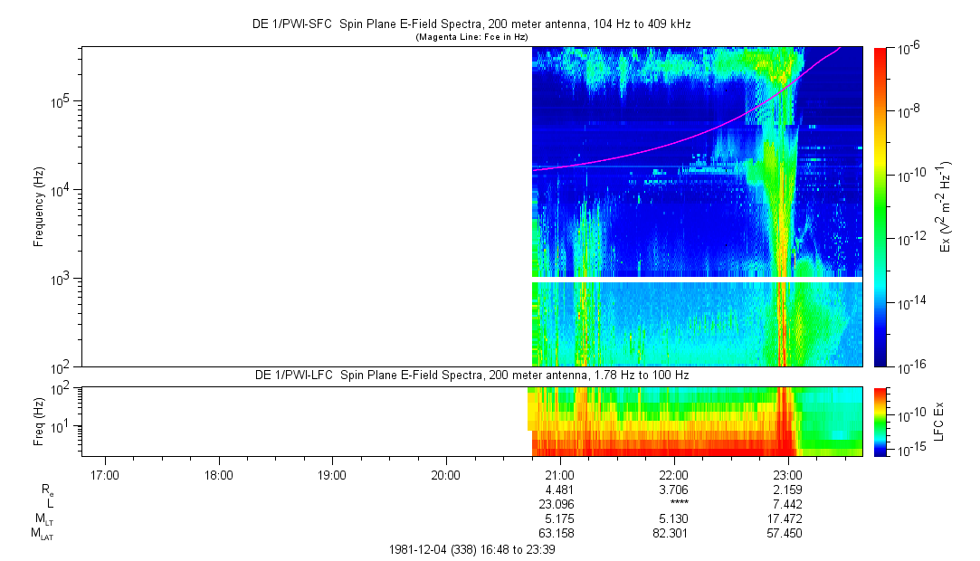Click the 17:00 time axis tick label
Screen dimensions: 980x561
[x=105, y=474]
